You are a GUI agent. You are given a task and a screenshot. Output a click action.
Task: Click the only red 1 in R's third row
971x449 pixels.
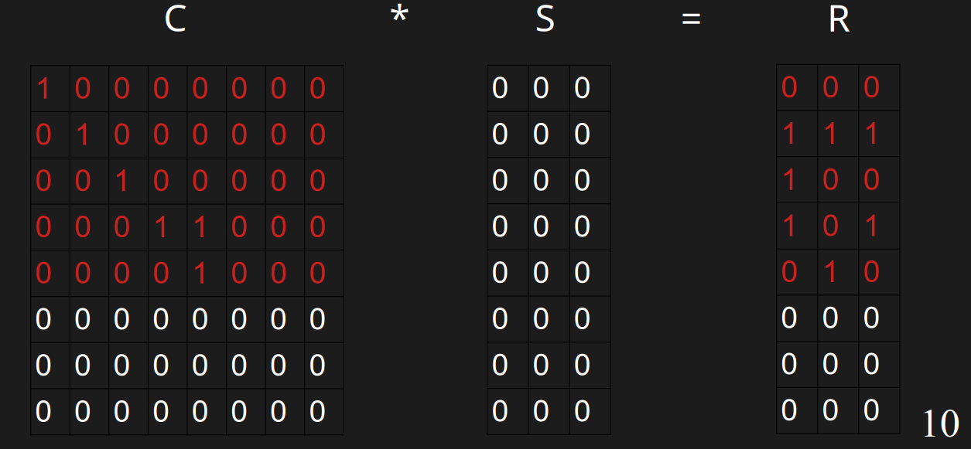pyautogui.click(x=789, y=180)
